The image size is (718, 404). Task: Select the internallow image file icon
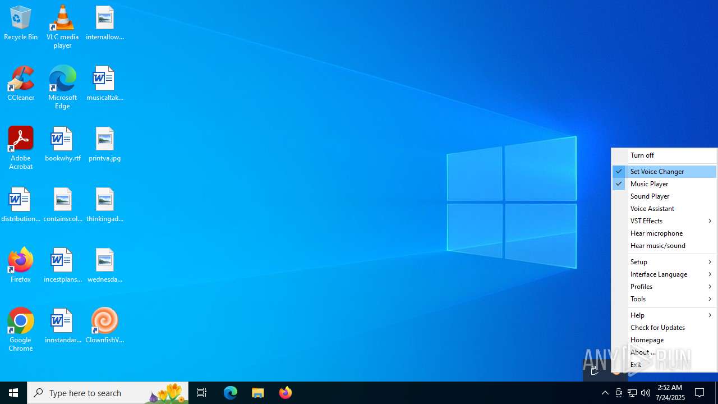coord(105,24)
